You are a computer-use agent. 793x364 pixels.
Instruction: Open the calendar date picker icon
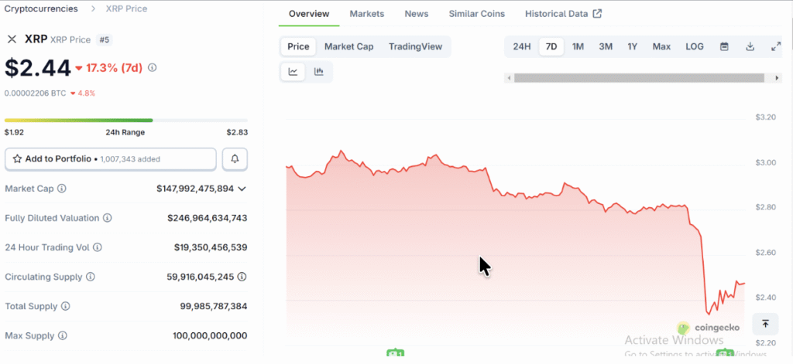724,46
